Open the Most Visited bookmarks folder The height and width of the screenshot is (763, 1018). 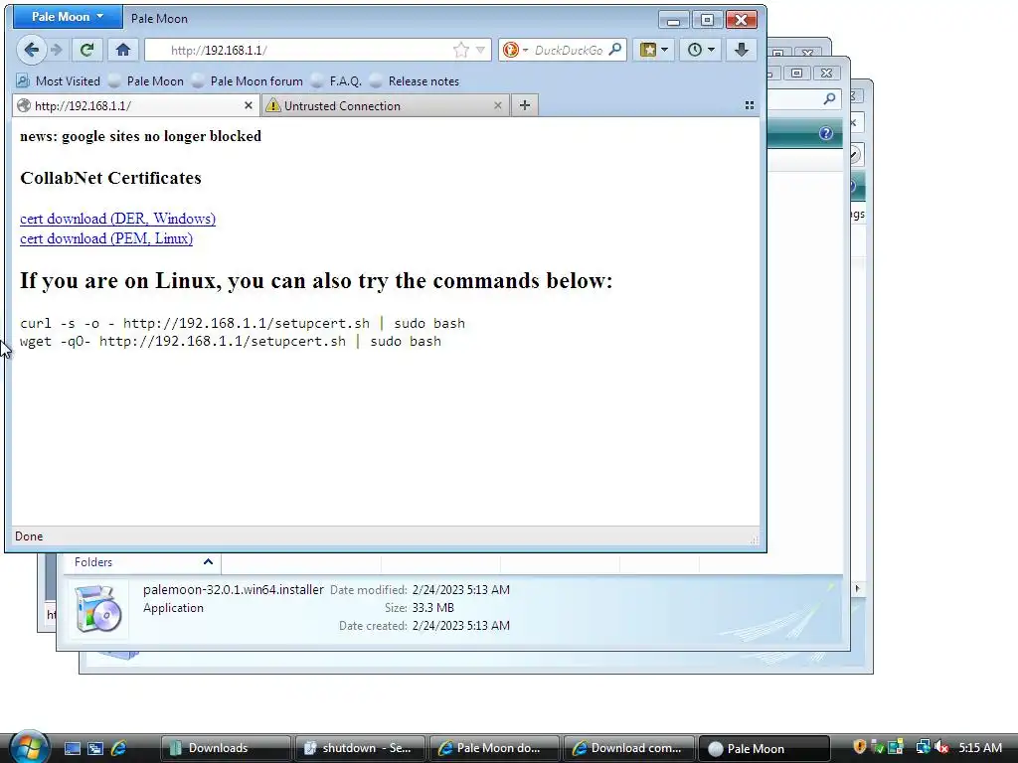click(x=59, y=81)
